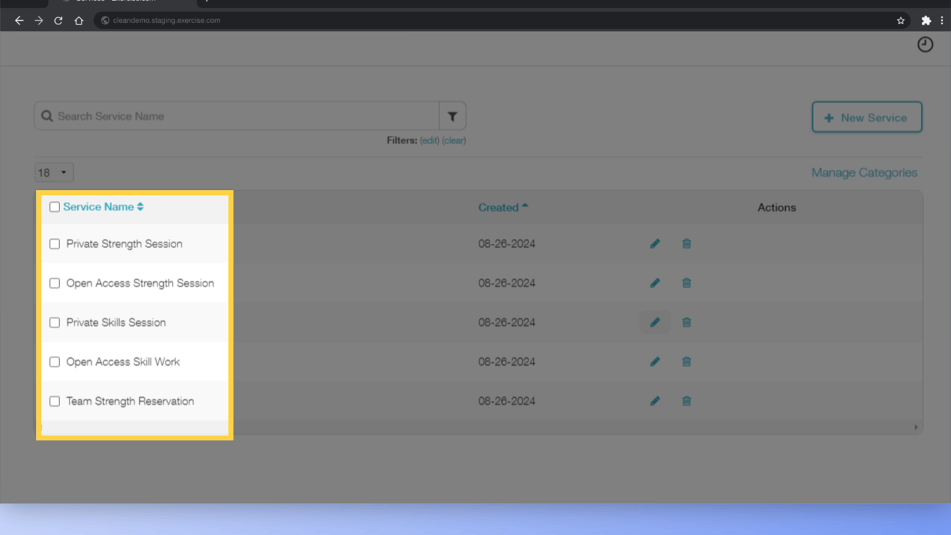Screen dimensions: 951x535
Task: Click the Private Strength Session created date
Action: pos(507,244)
